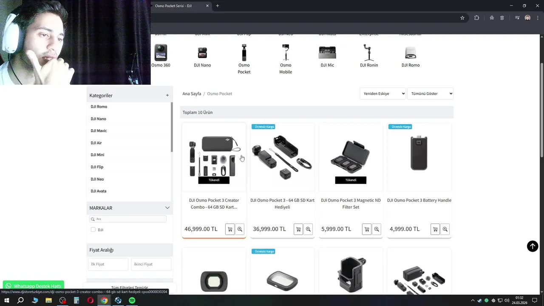The height and width of the screenshot is (306, 544).
Task: Open the Windows notification center
Action: [535, 300]
